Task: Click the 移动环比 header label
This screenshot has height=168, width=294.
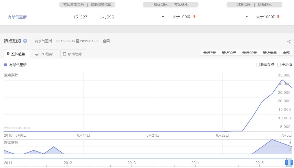Action: coord(265,5)
